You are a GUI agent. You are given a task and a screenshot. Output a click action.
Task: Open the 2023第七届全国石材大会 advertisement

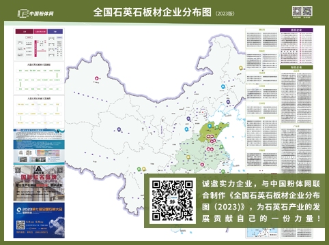tap(39, 220)
